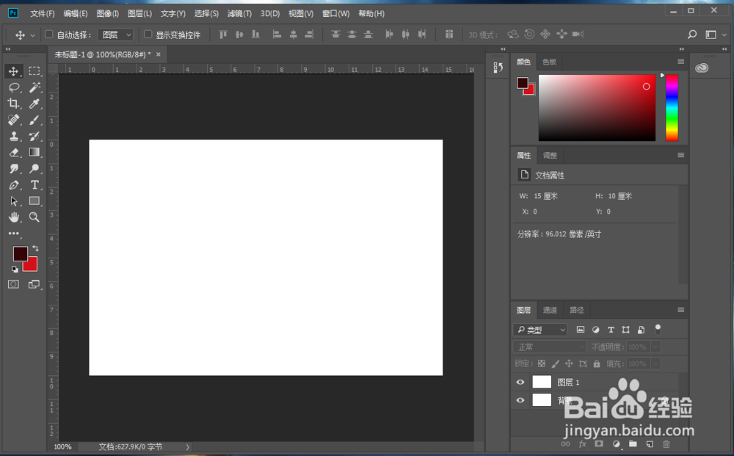
Task: Select the Hand tool
Action: [x=13, y=217]
